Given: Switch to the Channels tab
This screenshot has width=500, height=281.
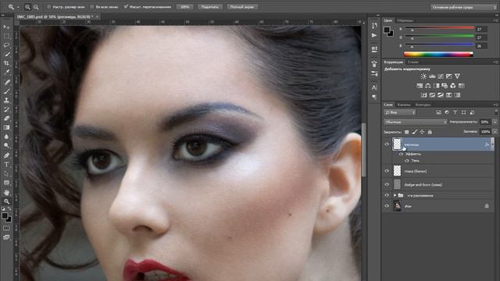Looking at the screenshot, I should point(404,105).
